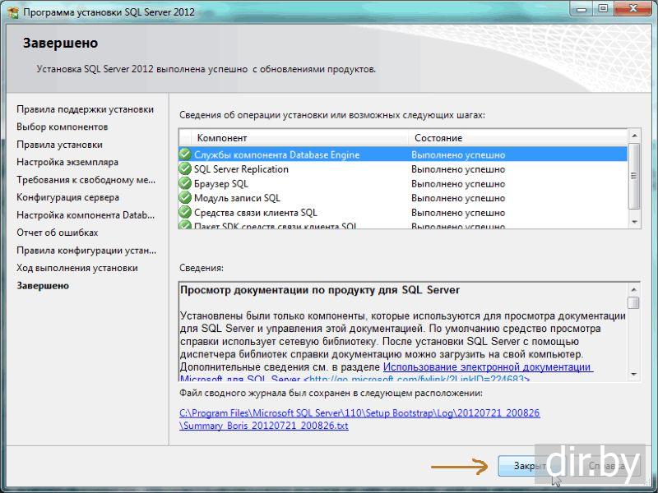
Task: Click Правила поддержки установки step
Action: coord(86,109)
